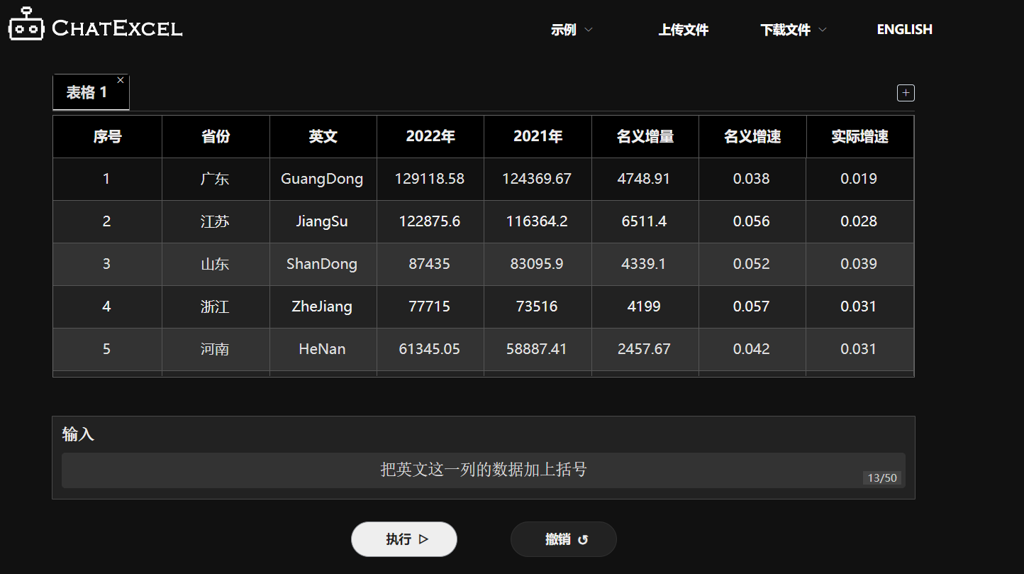1024x574 pixels.
Task: Select the 浙江 province cell
Action: [x=215, y=307]
